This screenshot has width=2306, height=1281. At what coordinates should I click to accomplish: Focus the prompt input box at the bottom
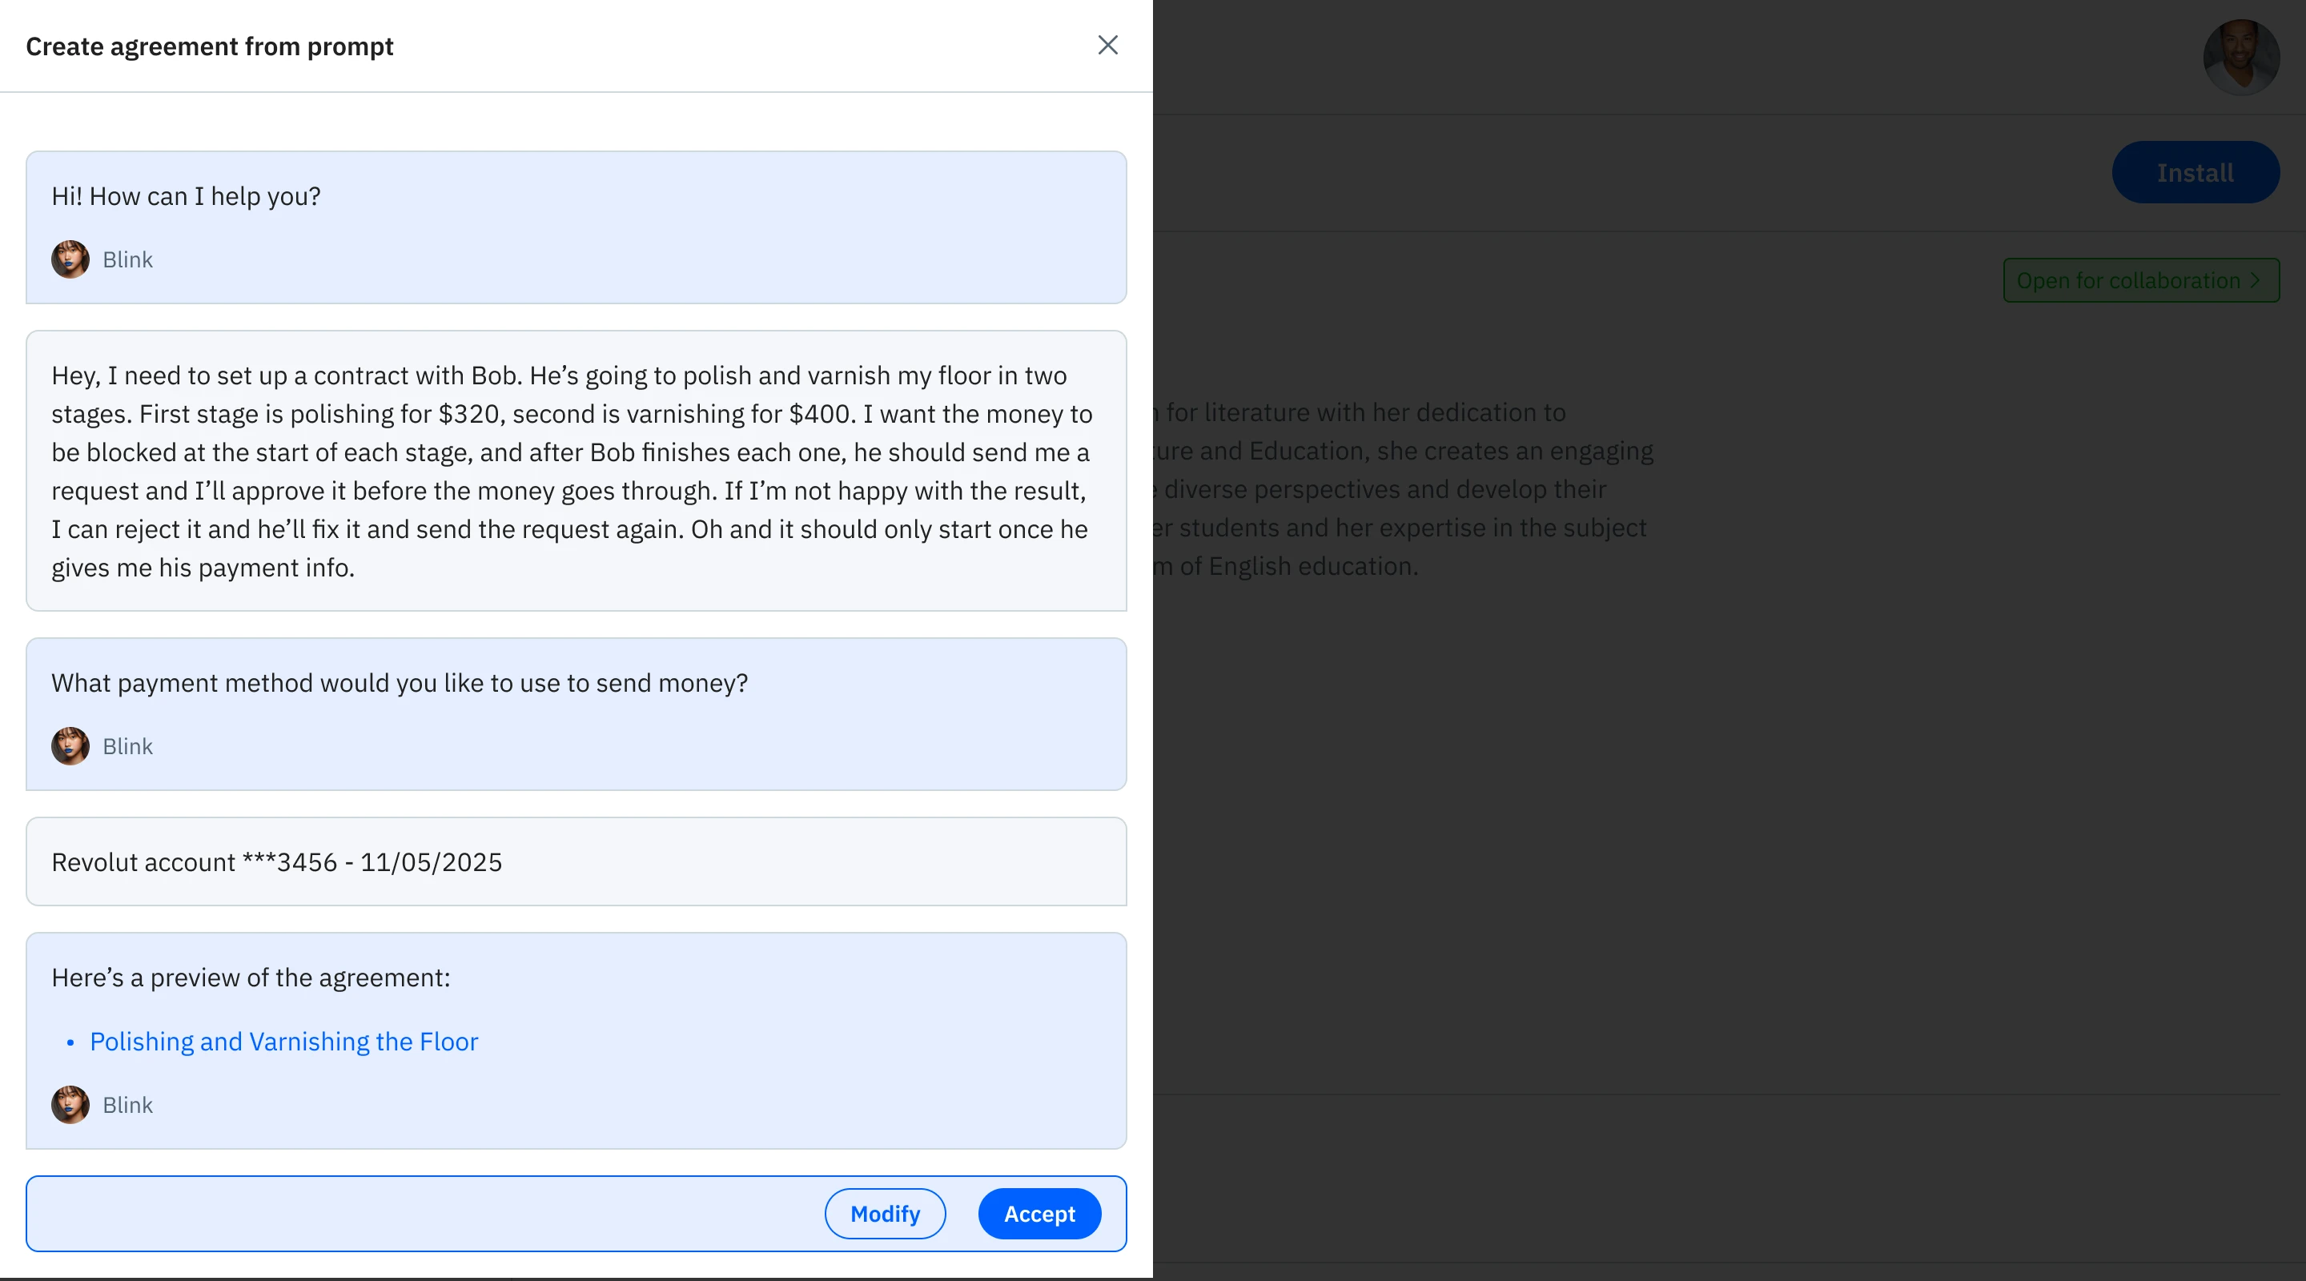(420, 1214)
